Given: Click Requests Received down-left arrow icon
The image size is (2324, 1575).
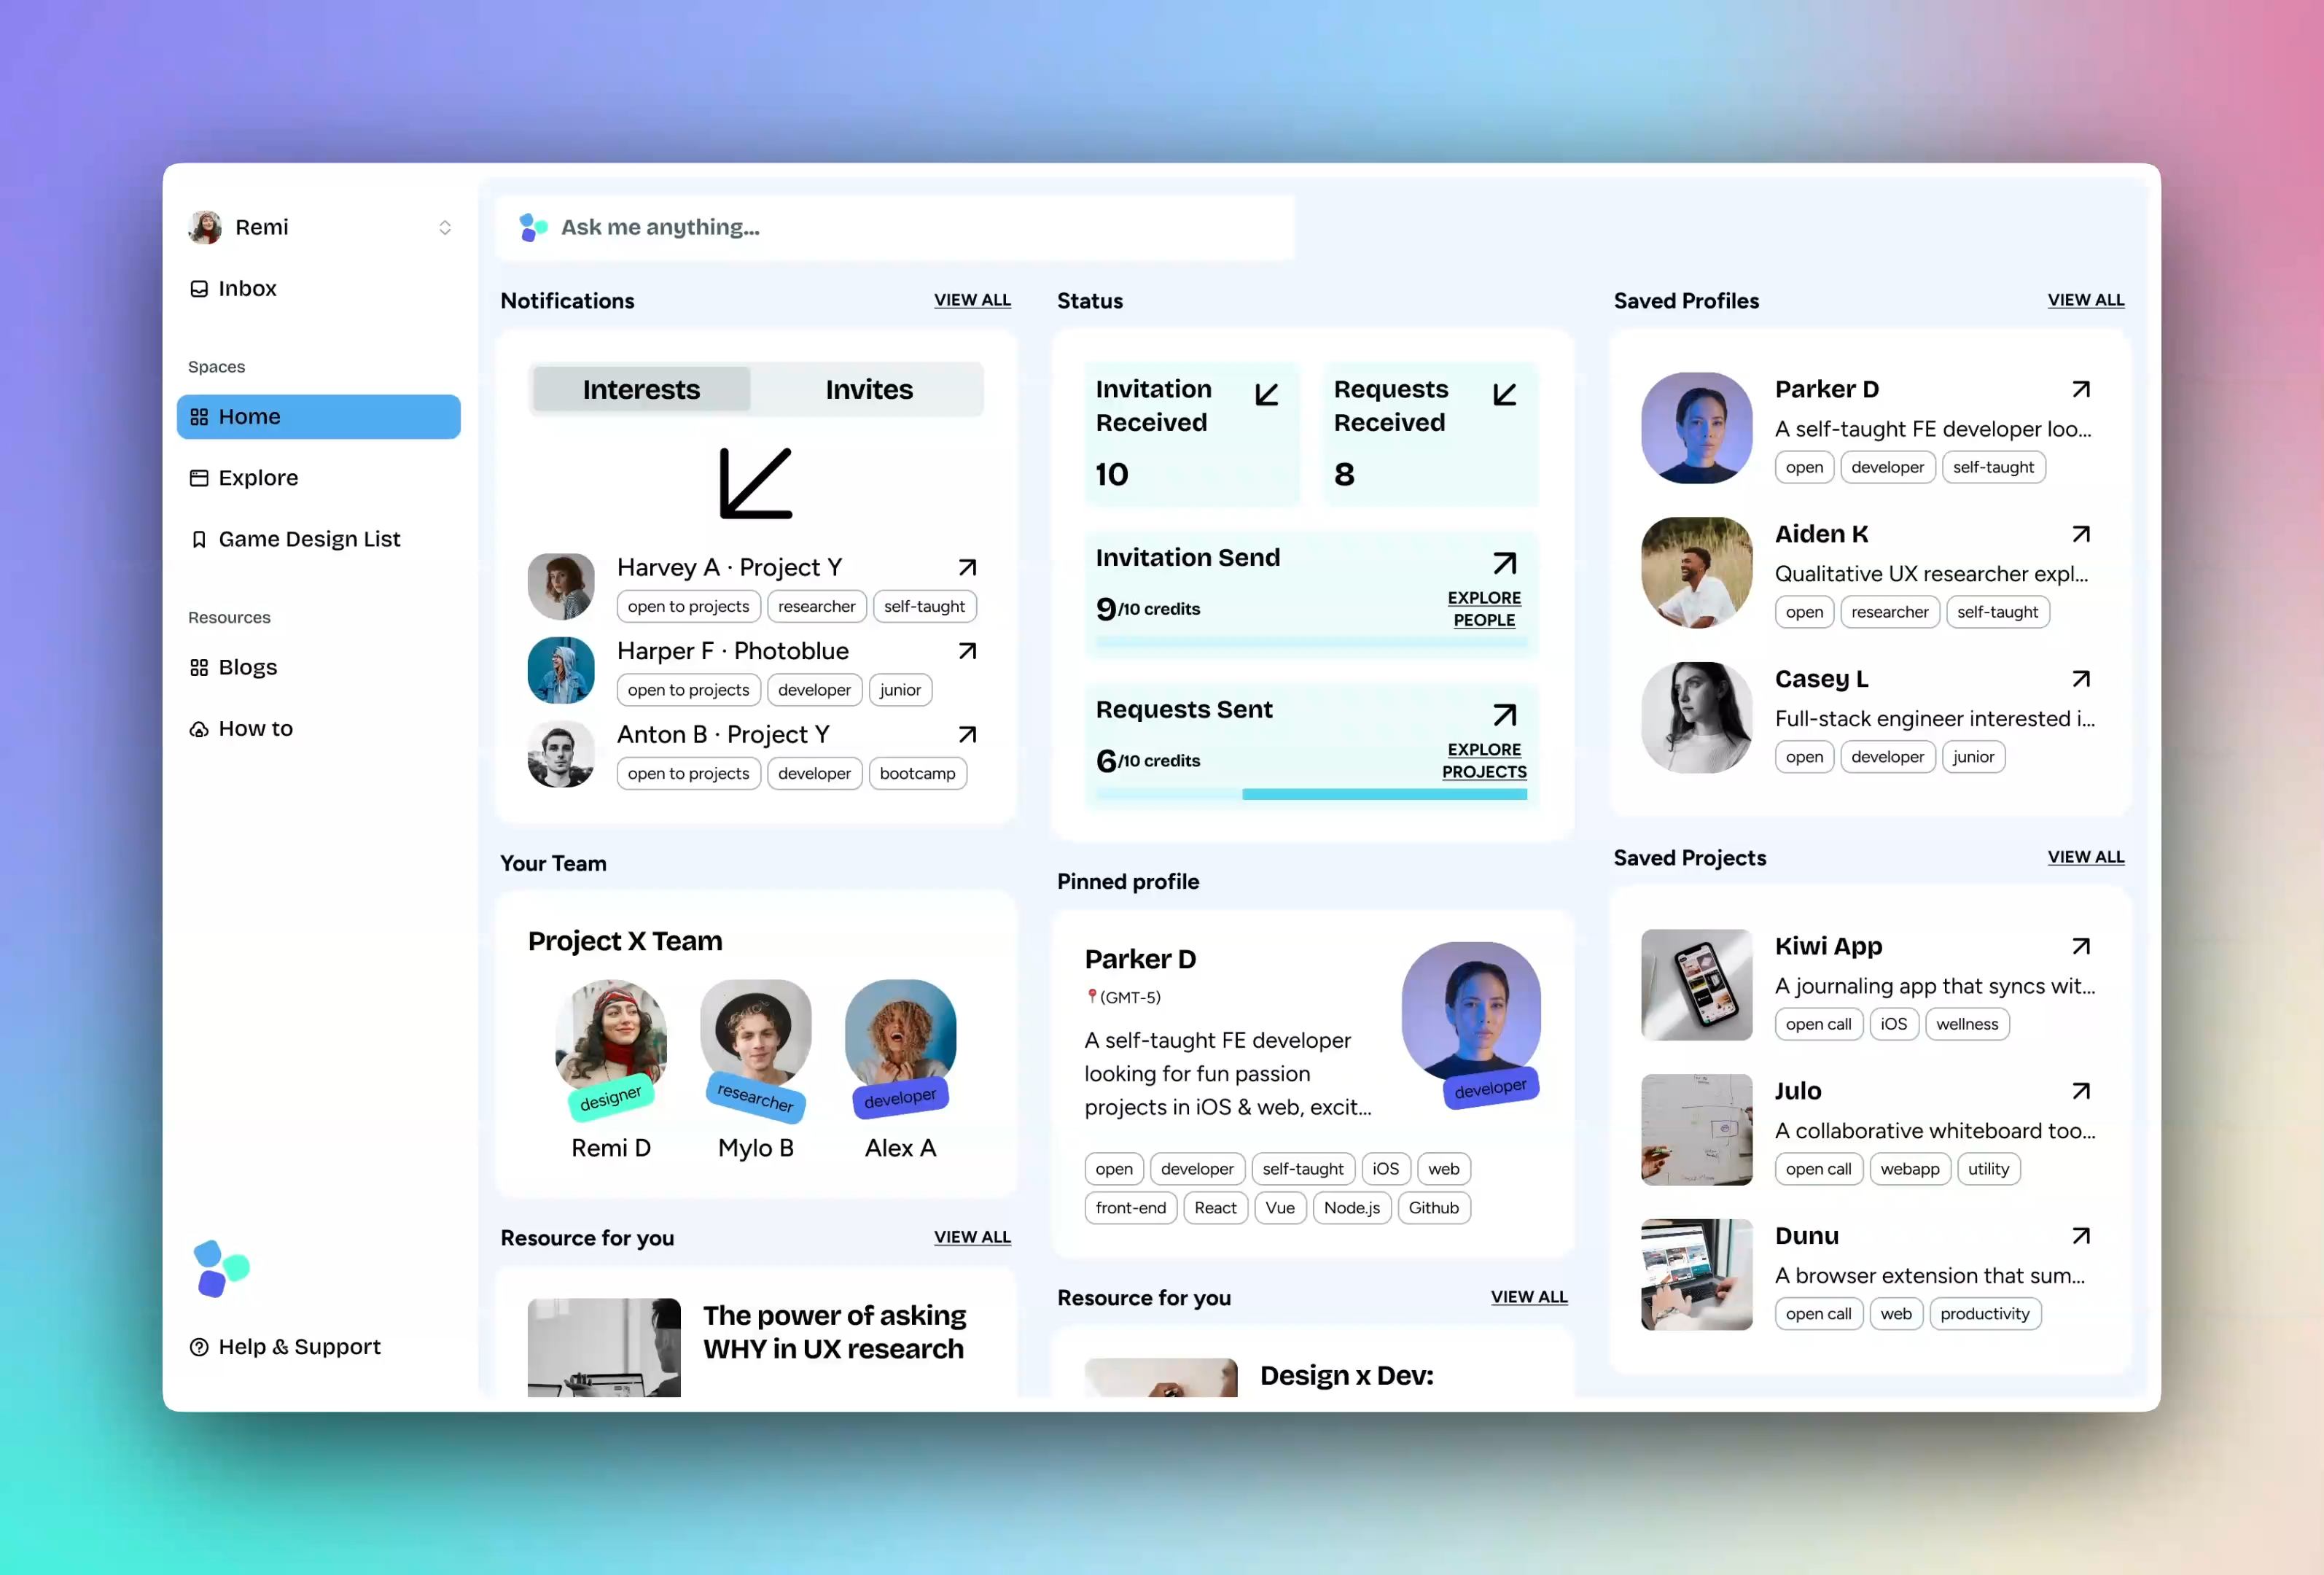Looking at the screenshot, I should (1505, 394).
